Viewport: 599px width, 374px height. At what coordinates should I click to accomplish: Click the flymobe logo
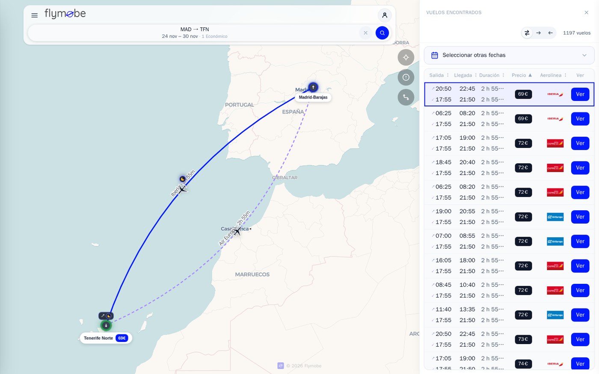65,14
